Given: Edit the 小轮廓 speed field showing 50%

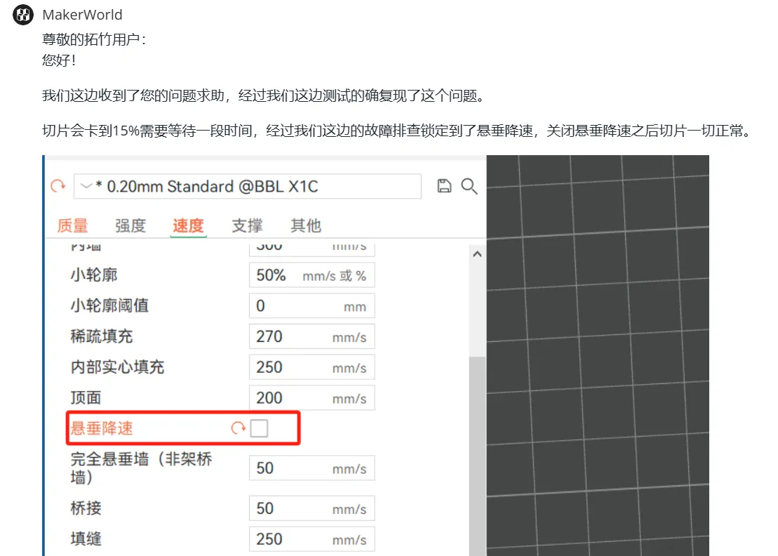Looking at the screenshot, I should click(311, 275).
